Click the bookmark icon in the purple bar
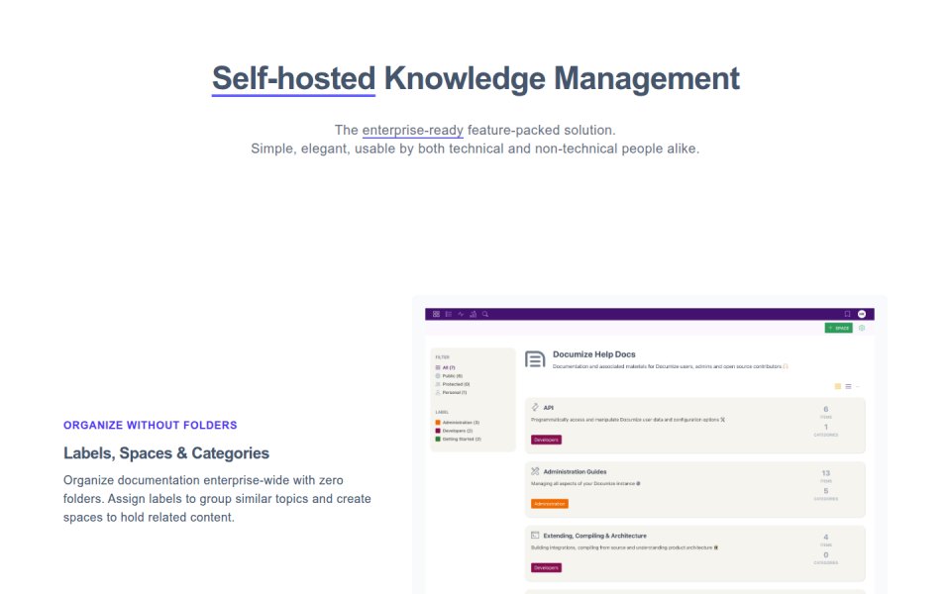Screen dimensions: 951x594 click(x=847, y=314)
